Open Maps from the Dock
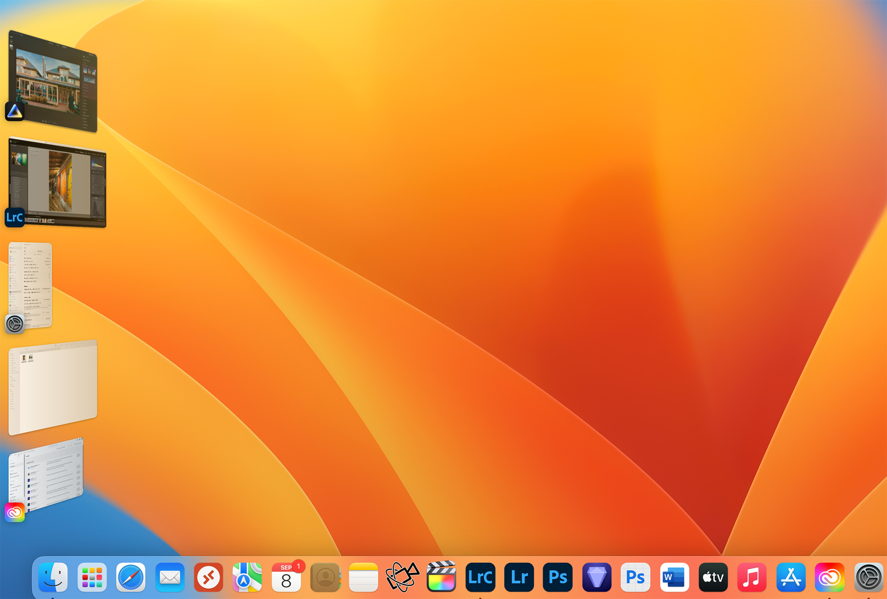887x599 pixels. (247, 577)
